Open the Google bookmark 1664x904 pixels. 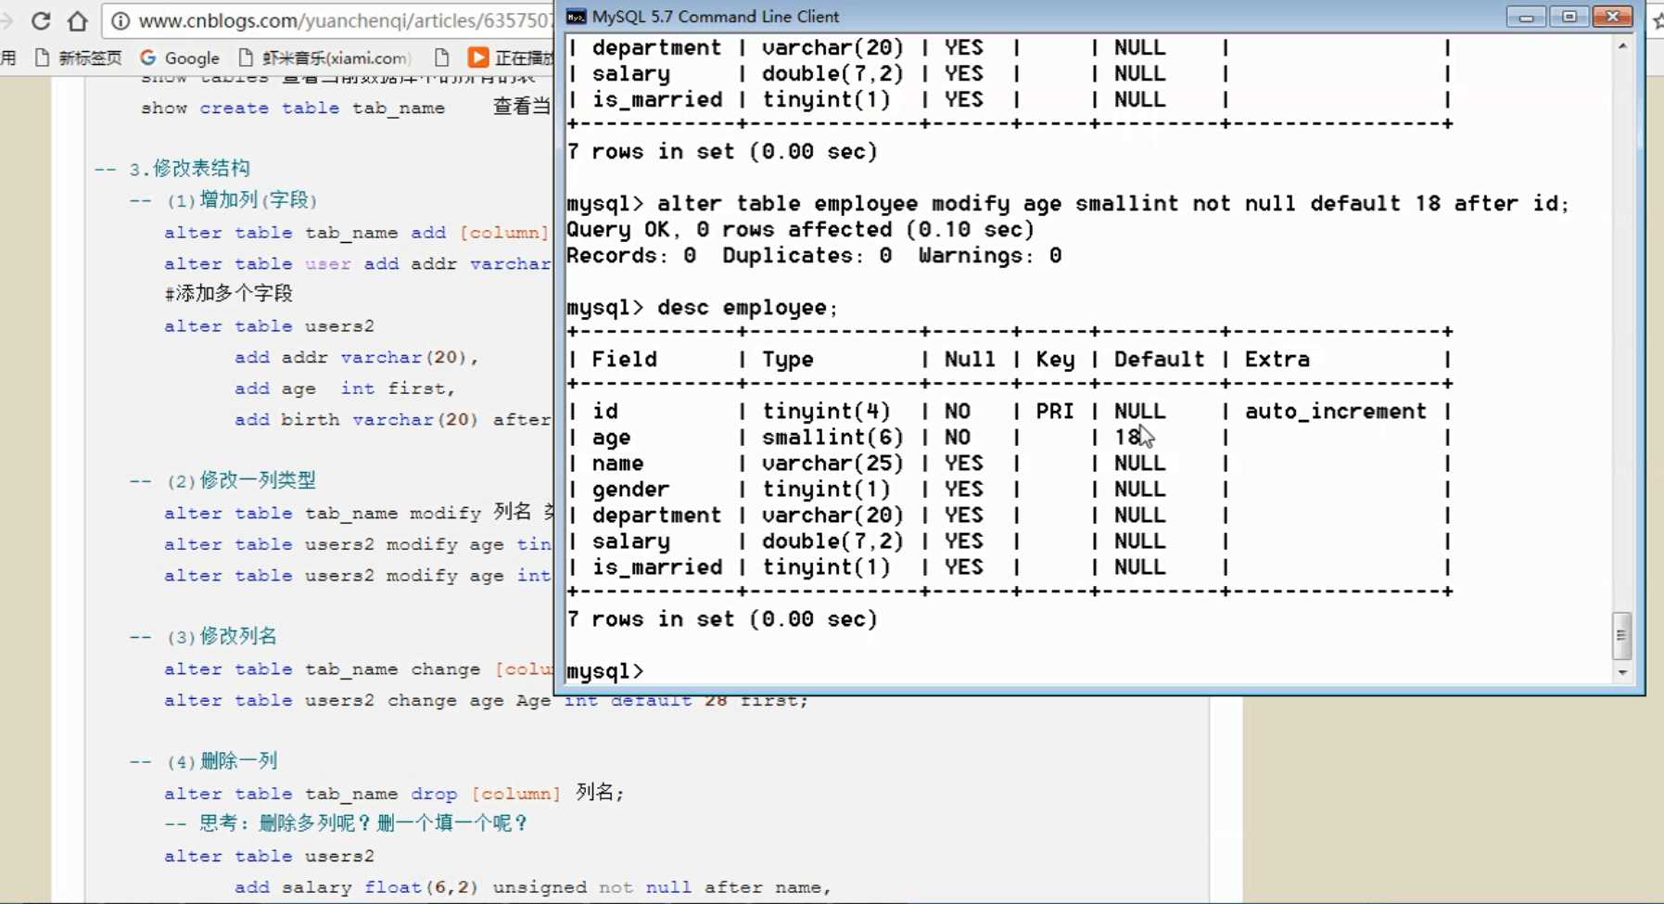180,57
